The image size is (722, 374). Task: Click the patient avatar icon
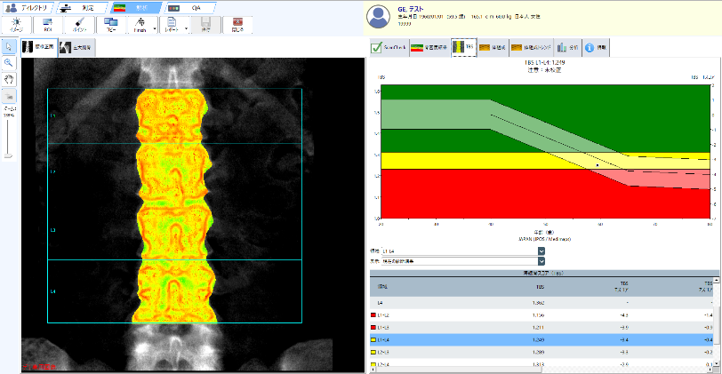tap(381, 18)
